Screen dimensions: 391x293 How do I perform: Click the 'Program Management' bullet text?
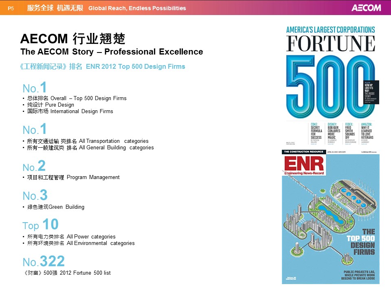click(x=73, y=177)
